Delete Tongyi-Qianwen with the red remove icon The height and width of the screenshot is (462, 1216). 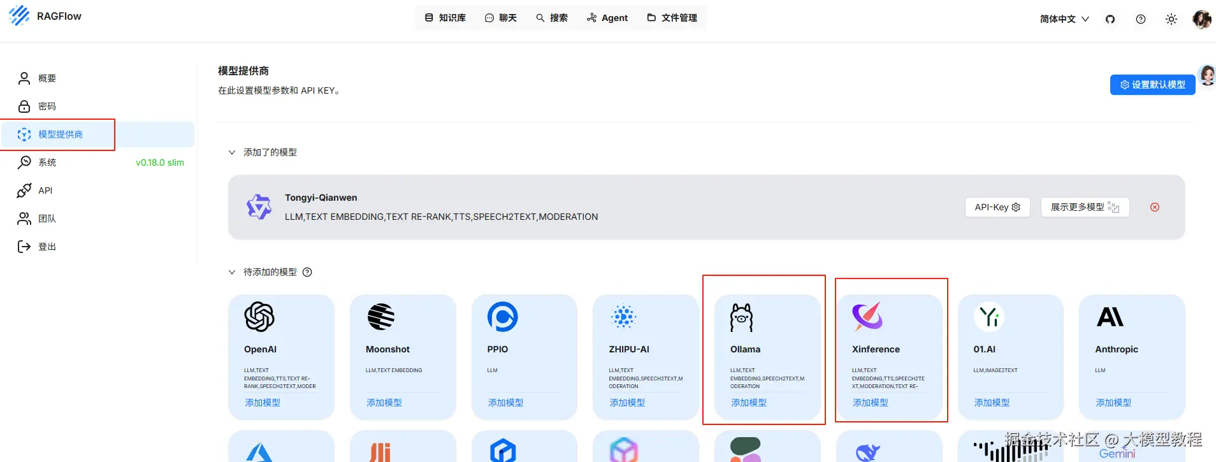tap(1155, 207)
